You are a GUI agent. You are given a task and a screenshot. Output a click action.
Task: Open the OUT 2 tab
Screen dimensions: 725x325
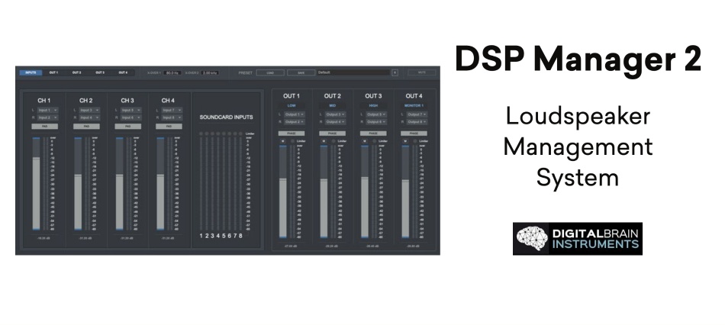pyautogui.click(x=77, y=72)
